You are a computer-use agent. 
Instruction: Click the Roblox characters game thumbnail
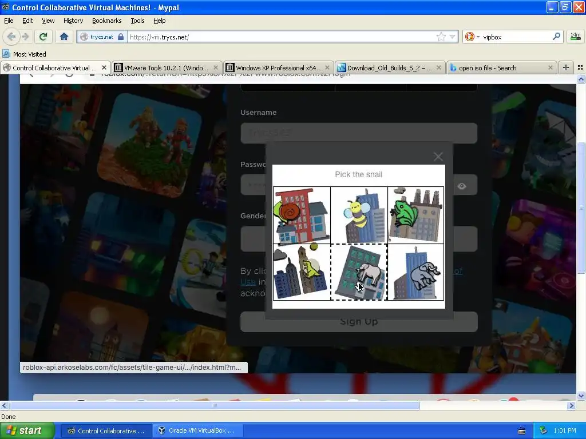pos(149,146)
